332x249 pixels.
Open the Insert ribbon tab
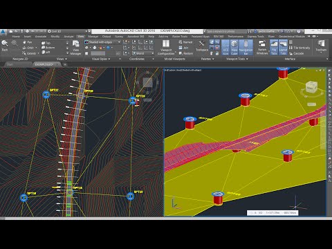pyautogui.click(x=28, y=37)
